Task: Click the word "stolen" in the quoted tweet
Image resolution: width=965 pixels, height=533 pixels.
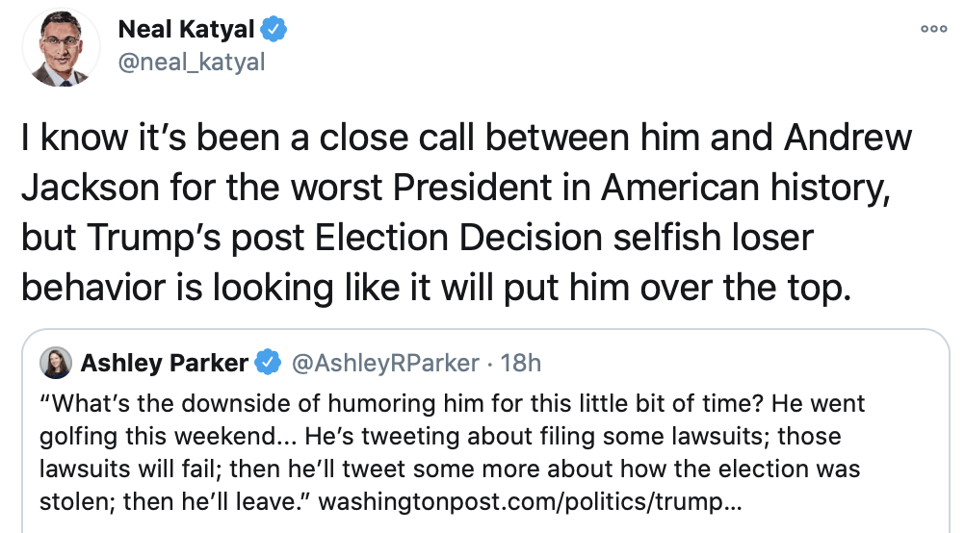Action: (68, 501)
